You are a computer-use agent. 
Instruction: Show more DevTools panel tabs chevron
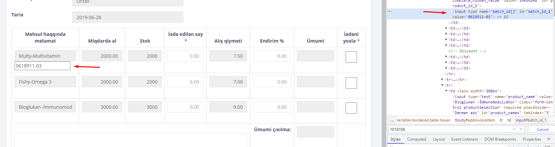(549, 139)
